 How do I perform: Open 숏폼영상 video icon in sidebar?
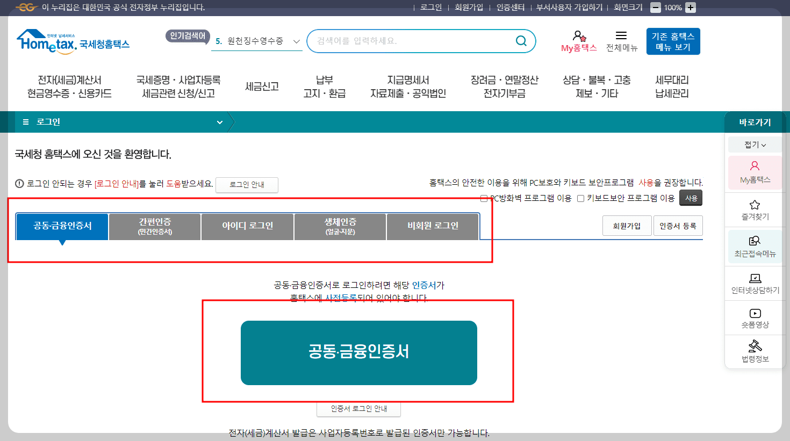pyautogui.click(x=755, y=318)
